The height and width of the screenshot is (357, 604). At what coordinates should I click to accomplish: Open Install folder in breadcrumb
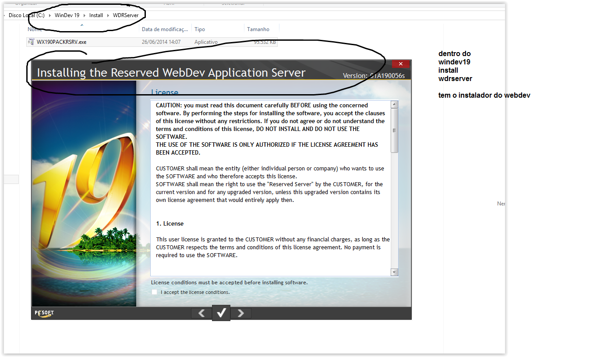coord(96,15)
